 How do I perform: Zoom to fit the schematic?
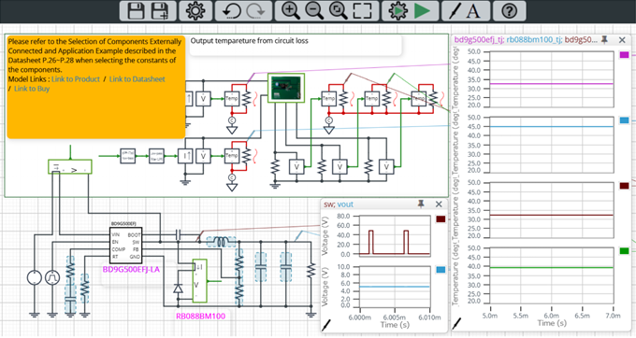pyautogui.click(x=338, y=11)
